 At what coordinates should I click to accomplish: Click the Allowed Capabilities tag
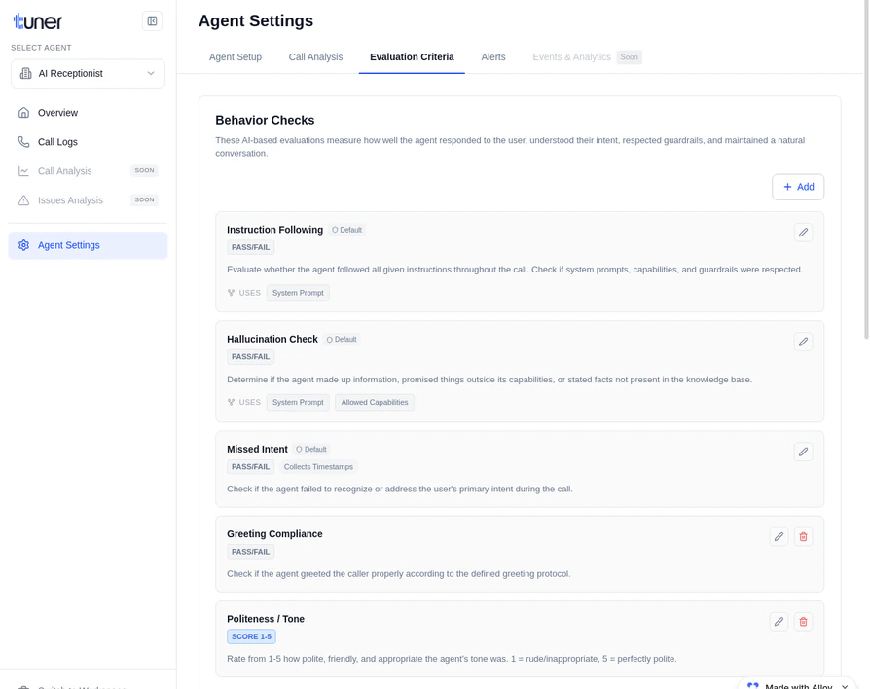point(375,402)
